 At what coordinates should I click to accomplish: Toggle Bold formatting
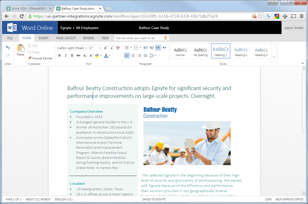tap(59, 56)
